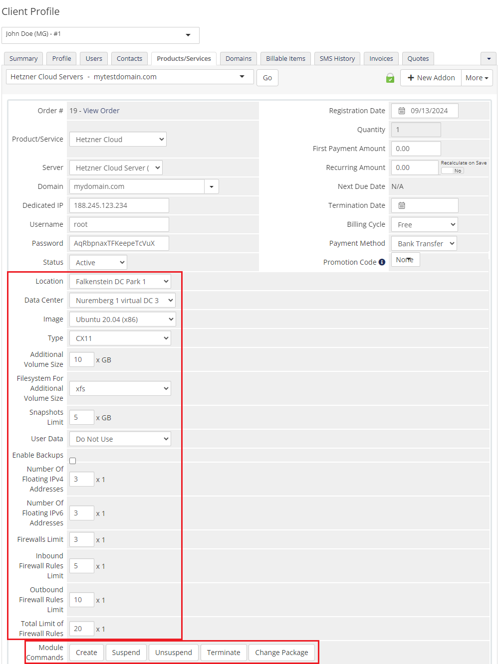Open the Server dropdown
The width and height of the screenshot is (498, 664).
pyautogui.click(x=116, y=167)
